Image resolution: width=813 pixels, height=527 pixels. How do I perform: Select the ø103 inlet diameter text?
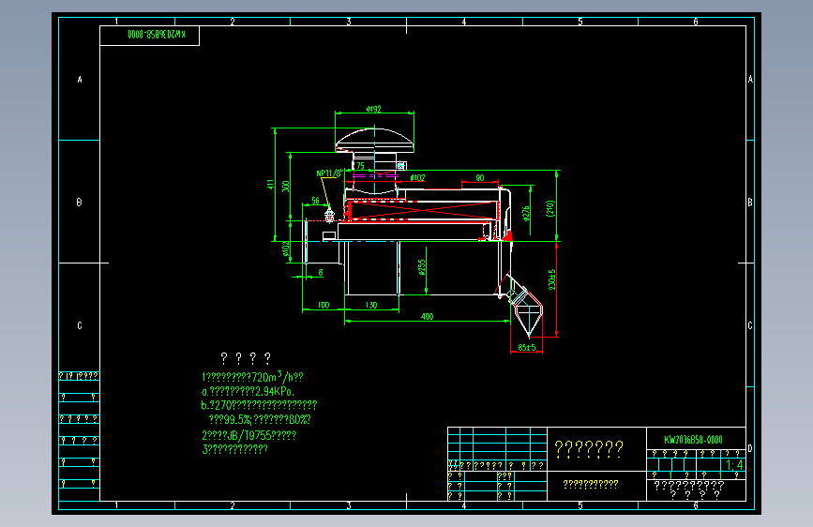coord(286,249)
